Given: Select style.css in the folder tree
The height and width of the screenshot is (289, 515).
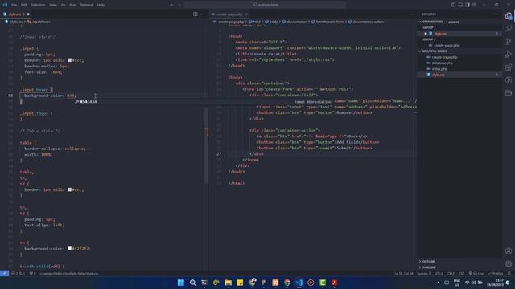Looking at the screenshot, I should pos(459,75).
